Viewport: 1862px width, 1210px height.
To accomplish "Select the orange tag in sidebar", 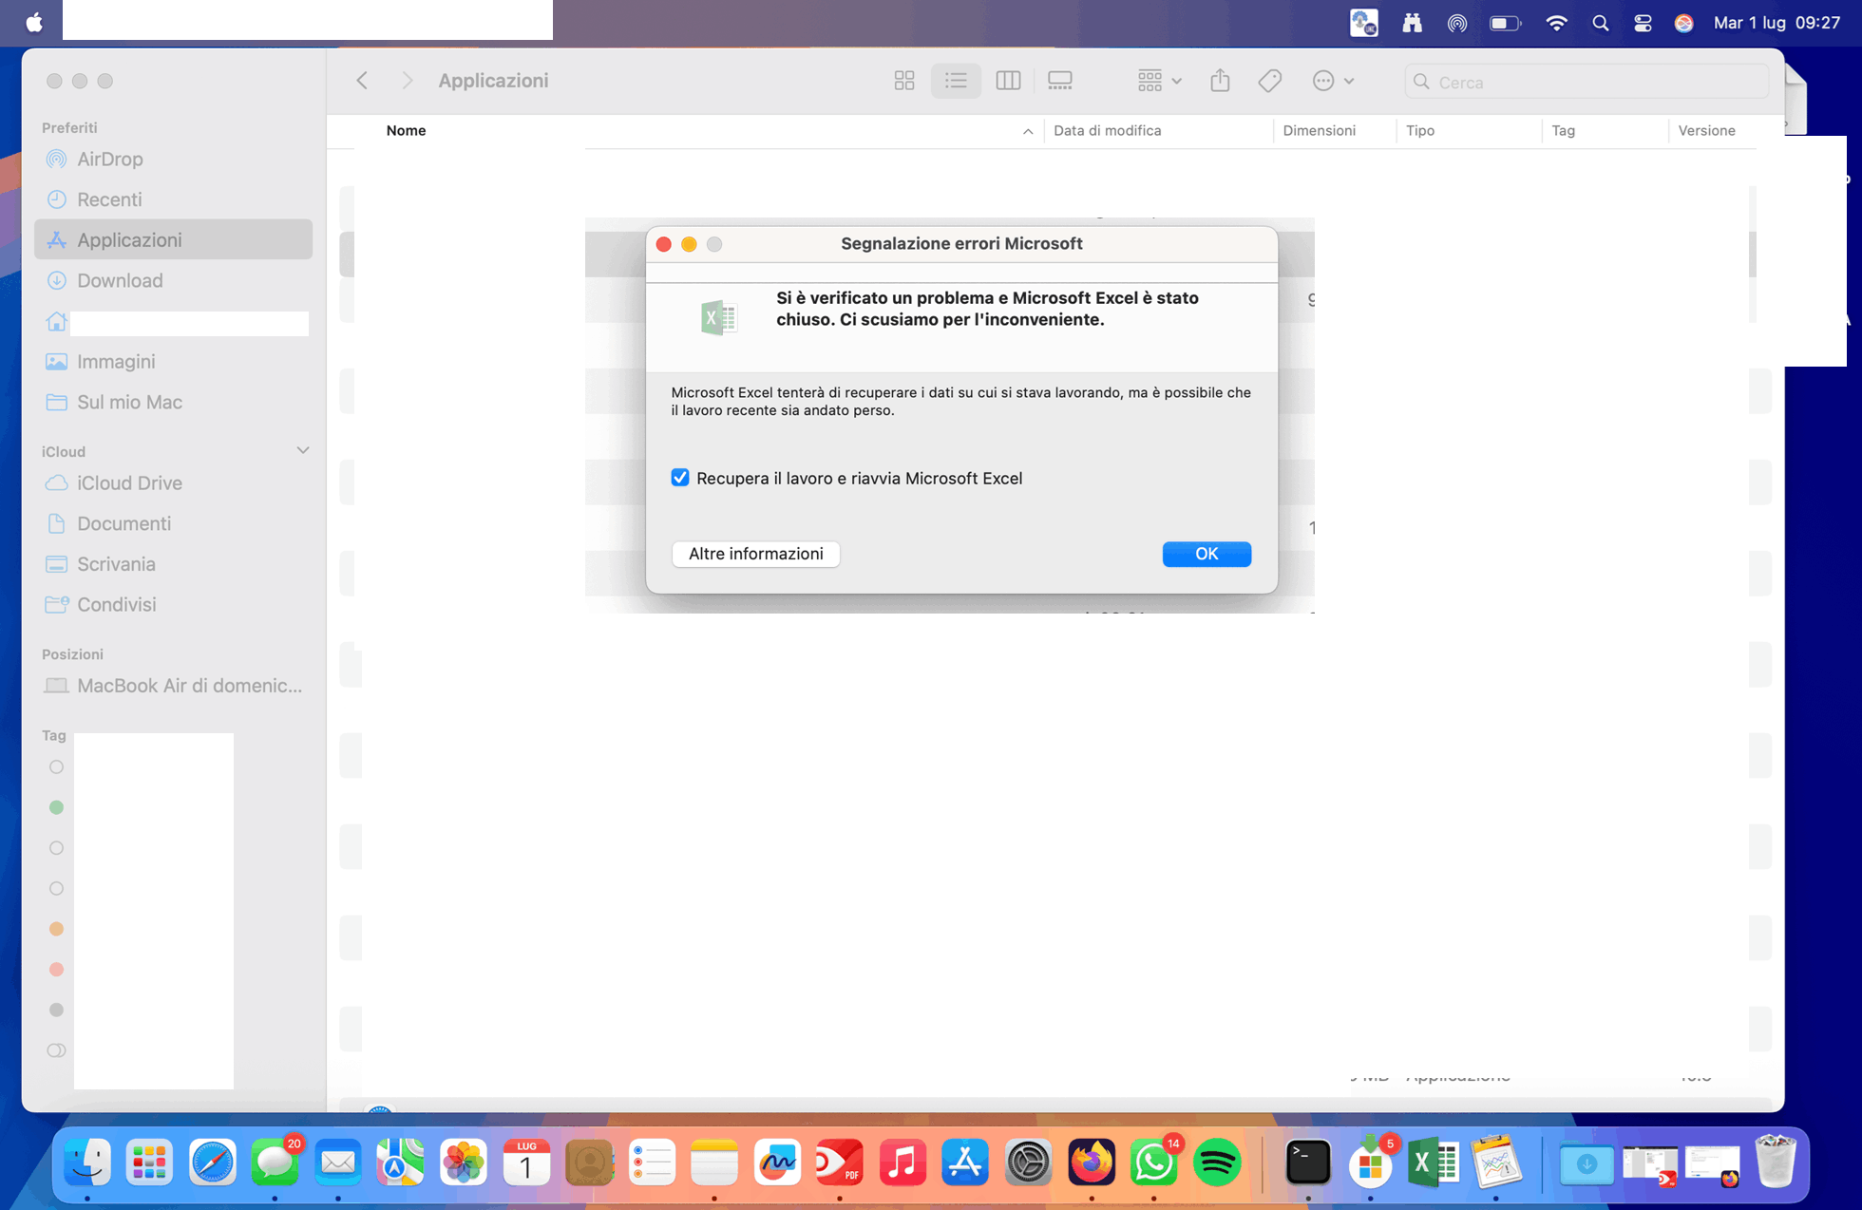I will (x=56, y=929).
